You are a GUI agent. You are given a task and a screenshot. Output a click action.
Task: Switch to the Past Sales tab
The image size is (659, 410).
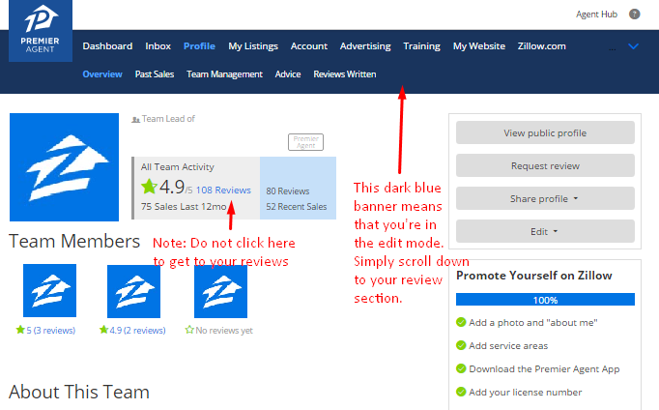pyautogui.click(x=155, y=74)
